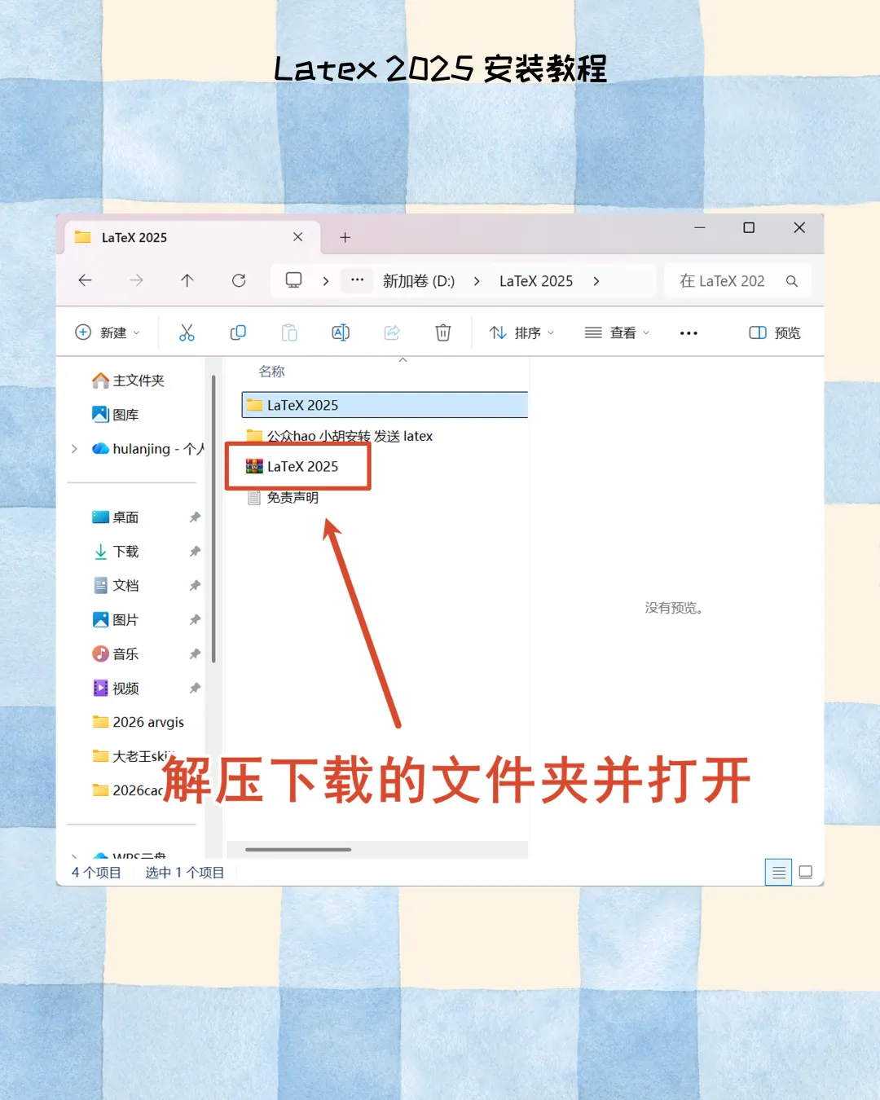Unpin 文档 using its pin icon
This screenshot has height=1100, width=880.
pyautogui.click(x=195, y=586)
